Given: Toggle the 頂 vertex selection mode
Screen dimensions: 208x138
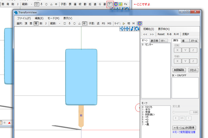Looking at the screenshot, I should [26, 24].
